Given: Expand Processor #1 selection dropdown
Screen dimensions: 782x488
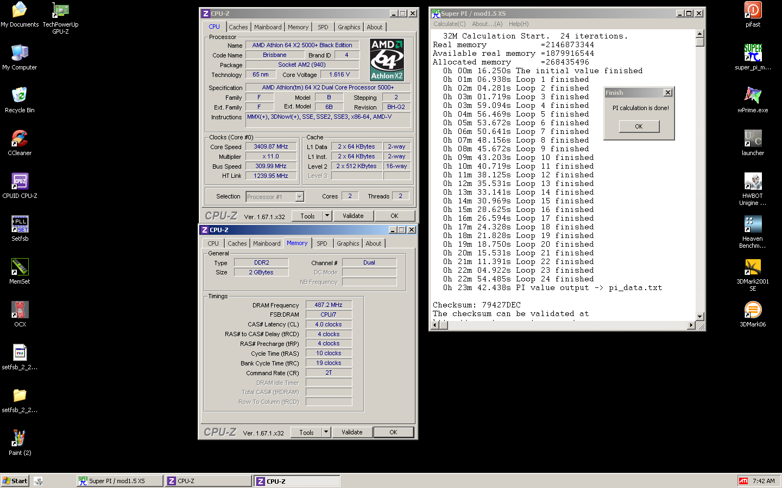Looking at the screenshot, I should 299,197.
